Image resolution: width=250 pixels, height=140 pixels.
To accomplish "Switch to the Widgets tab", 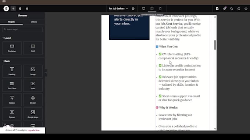I will (x=11, y=22).
